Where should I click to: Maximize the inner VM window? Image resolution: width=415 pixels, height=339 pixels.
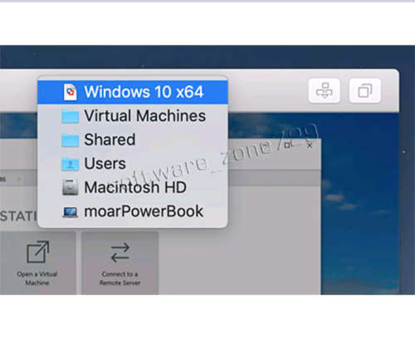(288, 145)
